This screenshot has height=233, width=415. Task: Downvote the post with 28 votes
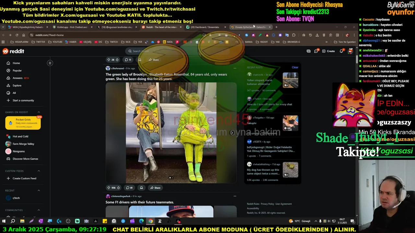coord(117,60)
